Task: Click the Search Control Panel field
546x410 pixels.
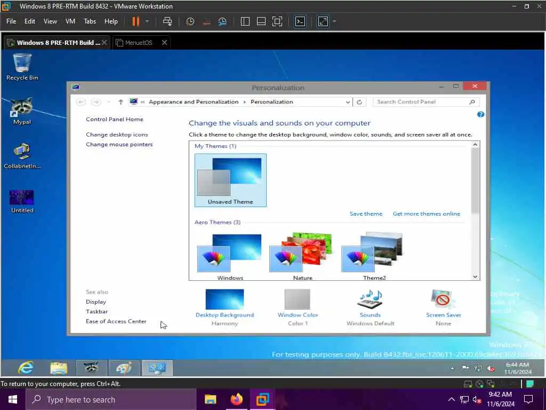Action: pos(425,102)
